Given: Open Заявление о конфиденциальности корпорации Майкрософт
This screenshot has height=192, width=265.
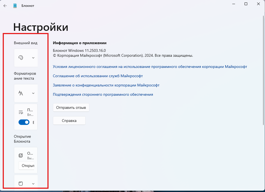Looking at the screenshot, I should pyautogui.click(x=106, y=85).
